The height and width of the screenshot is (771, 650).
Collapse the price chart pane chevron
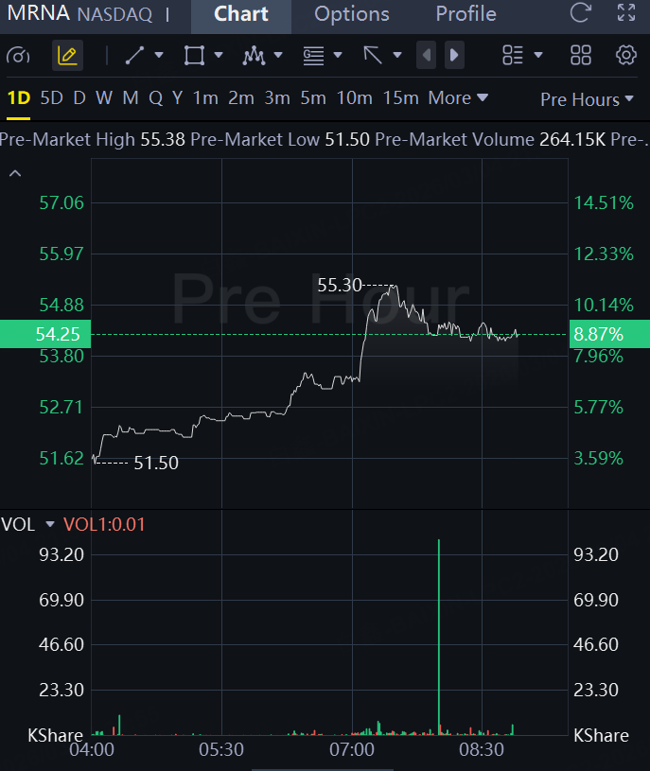tap(15, 173)
